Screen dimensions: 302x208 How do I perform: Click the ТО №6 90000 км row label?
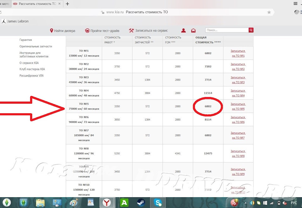tap(84, 120)
